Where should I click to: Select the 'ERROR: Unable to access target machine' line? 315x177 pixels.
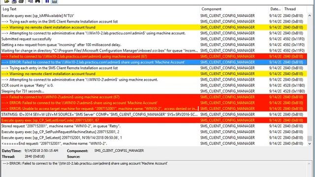point(154,109)
